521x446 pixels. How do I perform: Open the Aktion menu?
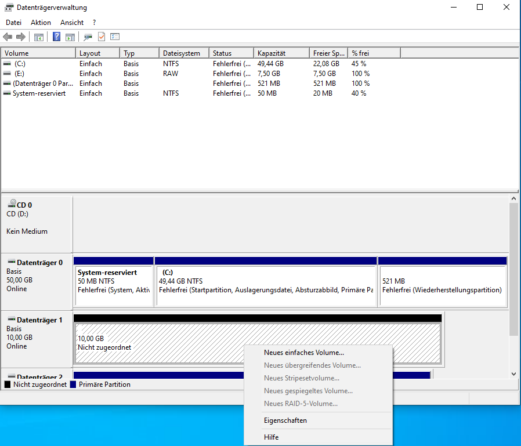click(41, 22)
